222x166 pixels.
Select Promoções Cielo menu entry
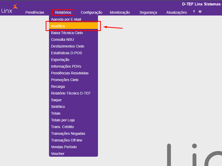click(73, 80)
